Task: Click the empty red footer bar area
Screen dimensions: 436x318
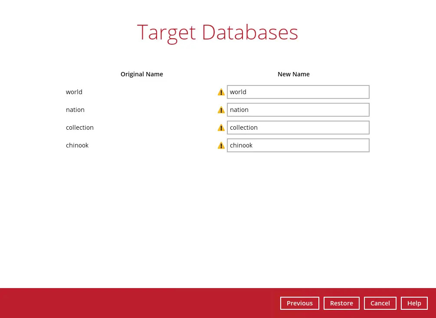Action: (130, 303)
